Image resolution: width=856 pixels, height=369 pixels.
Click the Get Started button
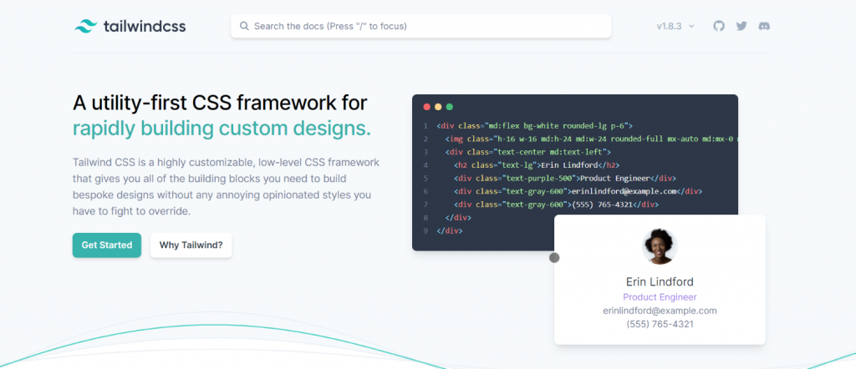[107, 245]
